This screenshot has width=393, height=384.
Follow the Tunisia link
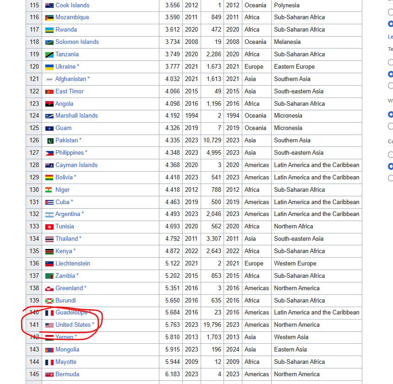tap(65, 226)
